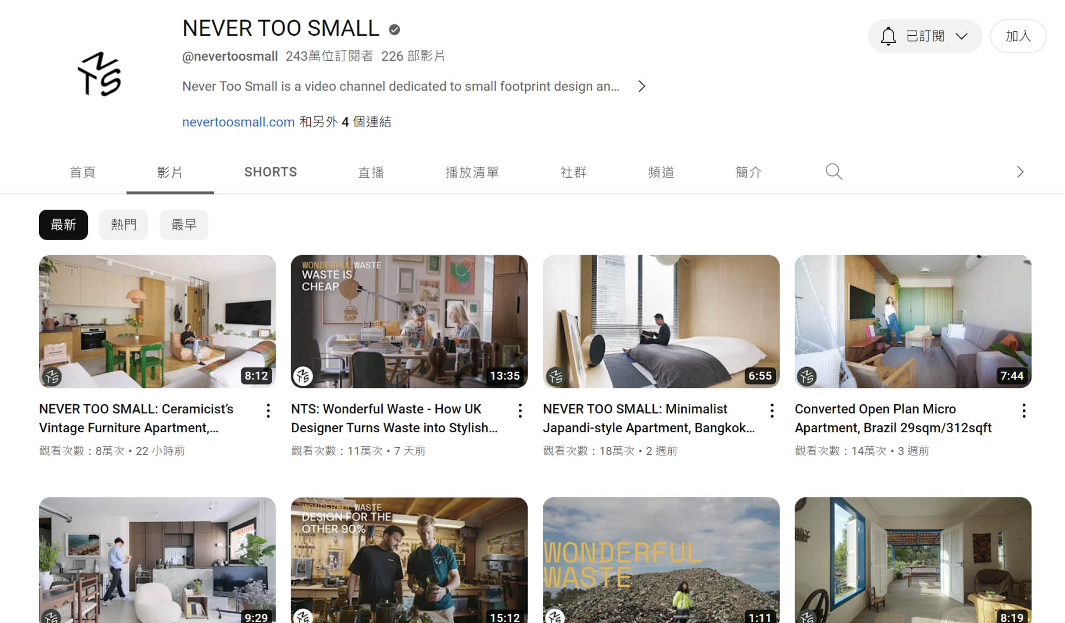The height and width of the screenshot is (623, 1065).
Task: Select the 熱門 sort filter chip
Action: (x=123, y=224)
